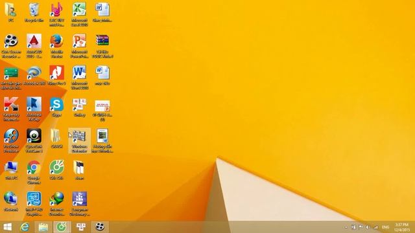Image resolution: width=415 pixels, height=233 pixels.
Task: Select the highlighted Windows Defender shortcut
Action: 79,140
